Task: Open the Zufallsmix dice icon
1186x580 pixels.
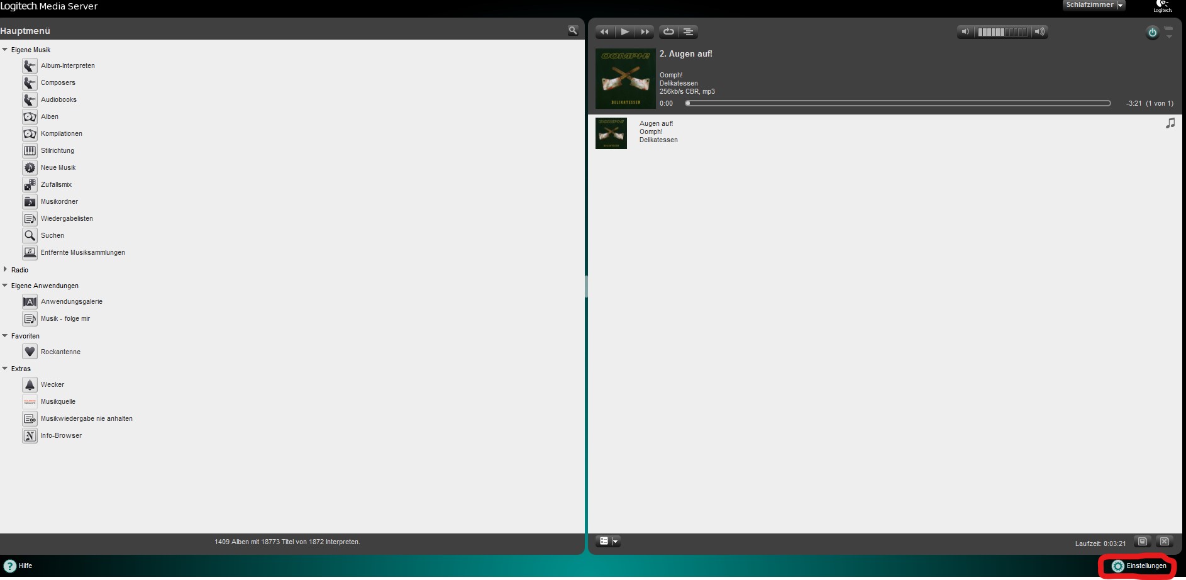Action: click(30, 184)
